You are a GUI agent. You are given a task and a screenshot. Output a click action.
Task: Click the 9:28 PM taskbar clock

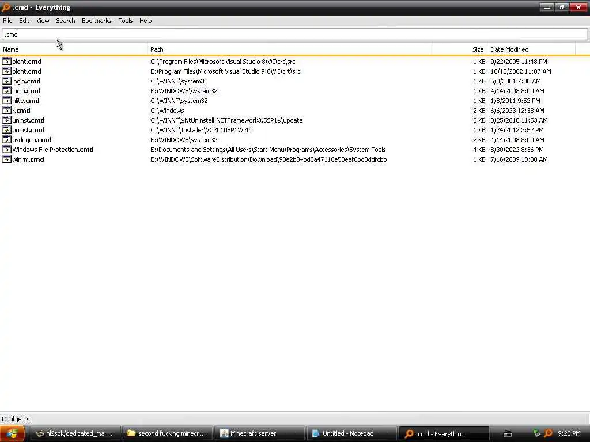(x=569, y=433)
